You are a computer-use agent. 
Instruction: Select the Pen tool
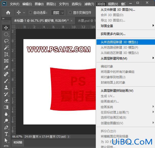point(6,128)
